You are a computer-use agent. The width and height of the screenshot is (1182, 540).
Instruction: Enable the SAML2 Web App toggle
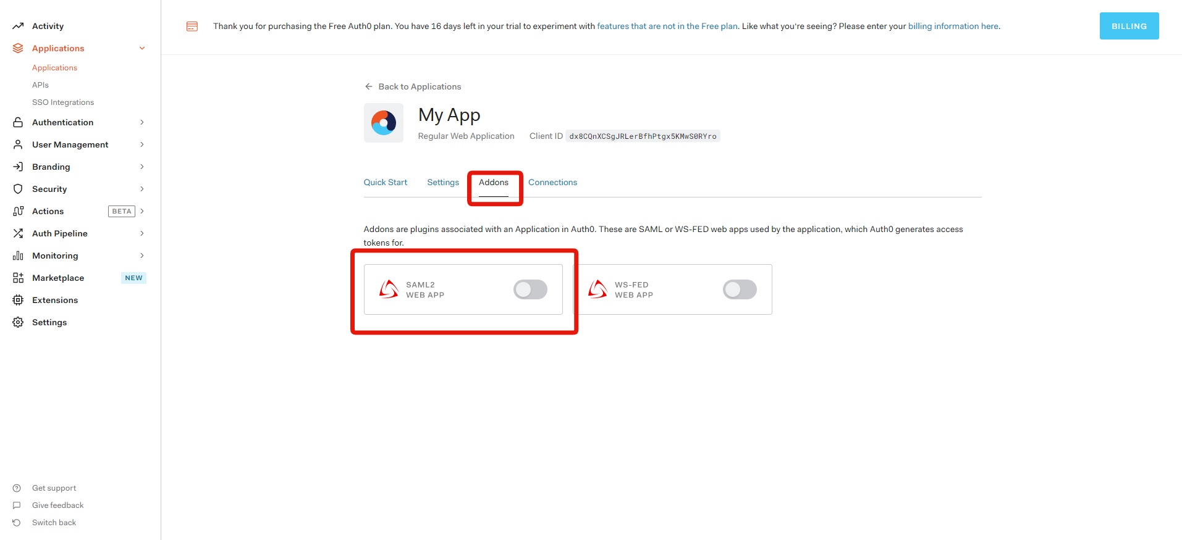[x=530, y=289]
